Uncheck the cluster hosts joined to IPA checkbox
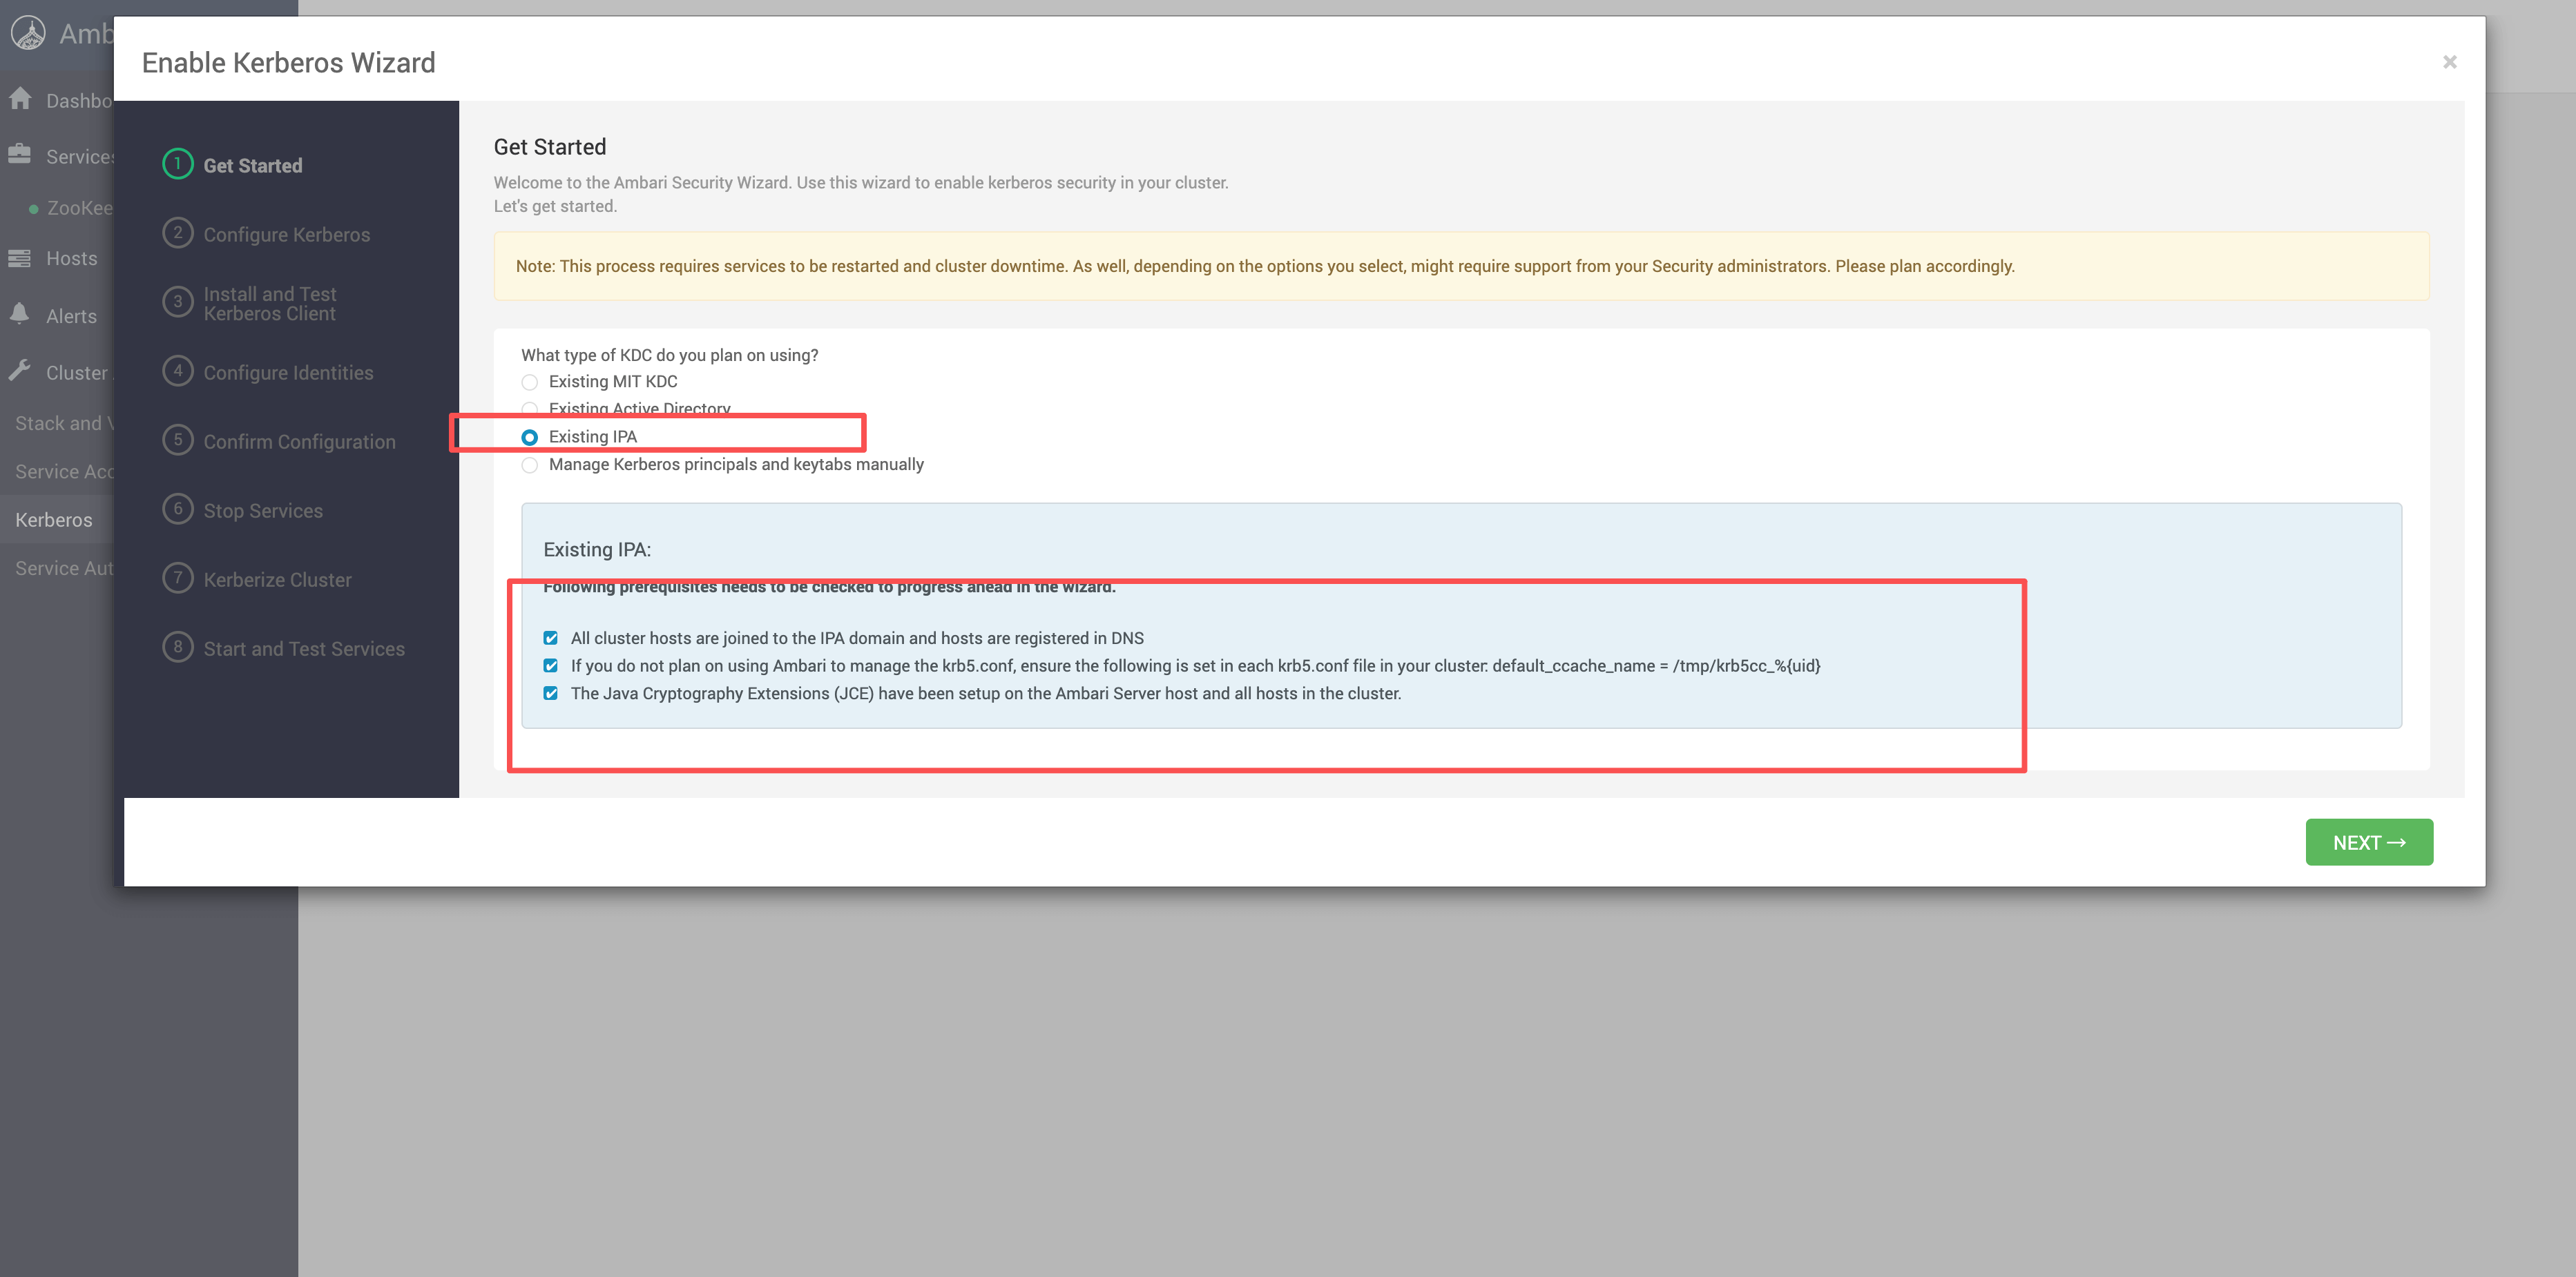 pos(551,638)
